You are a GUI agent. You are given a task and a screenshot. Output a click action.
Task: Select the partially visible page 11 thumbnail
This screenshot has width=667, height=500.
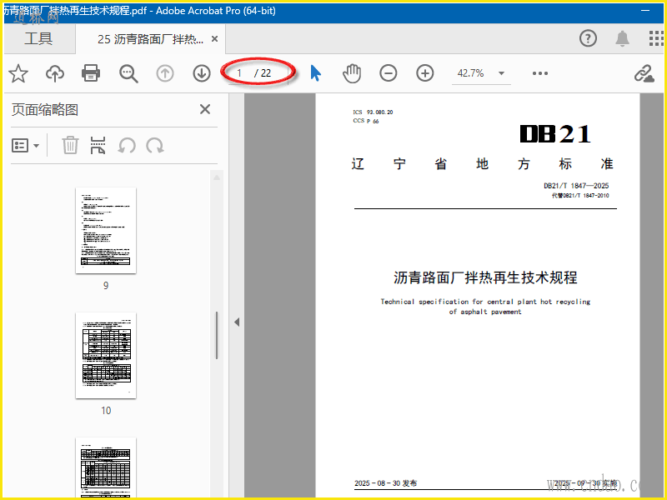(106, 467)
